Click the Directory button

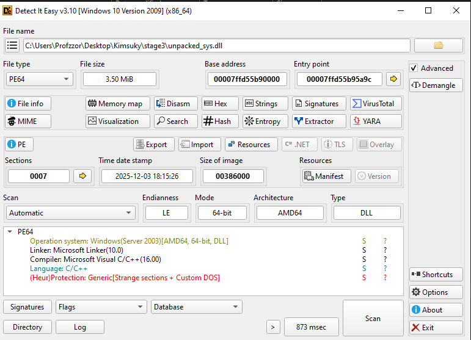pos(27,327)
